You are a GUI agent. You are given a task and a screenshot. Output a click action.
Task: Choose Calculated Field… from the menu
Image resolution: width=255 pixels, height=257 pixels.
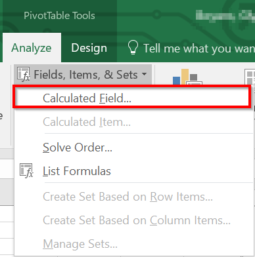tap(131, 98)
